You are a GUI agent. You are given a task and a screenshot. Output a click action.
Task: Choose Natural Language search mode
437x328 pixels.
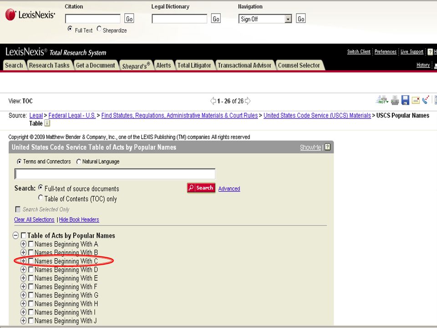[x=79, y=161]
